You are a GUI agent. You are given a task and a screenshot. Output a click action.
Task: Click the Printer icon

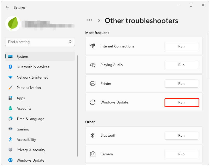pos(93,84)
